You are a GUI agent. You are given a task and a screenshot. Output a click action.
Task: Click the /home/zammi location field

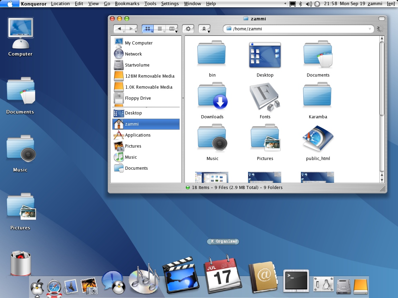click(298, 29)
